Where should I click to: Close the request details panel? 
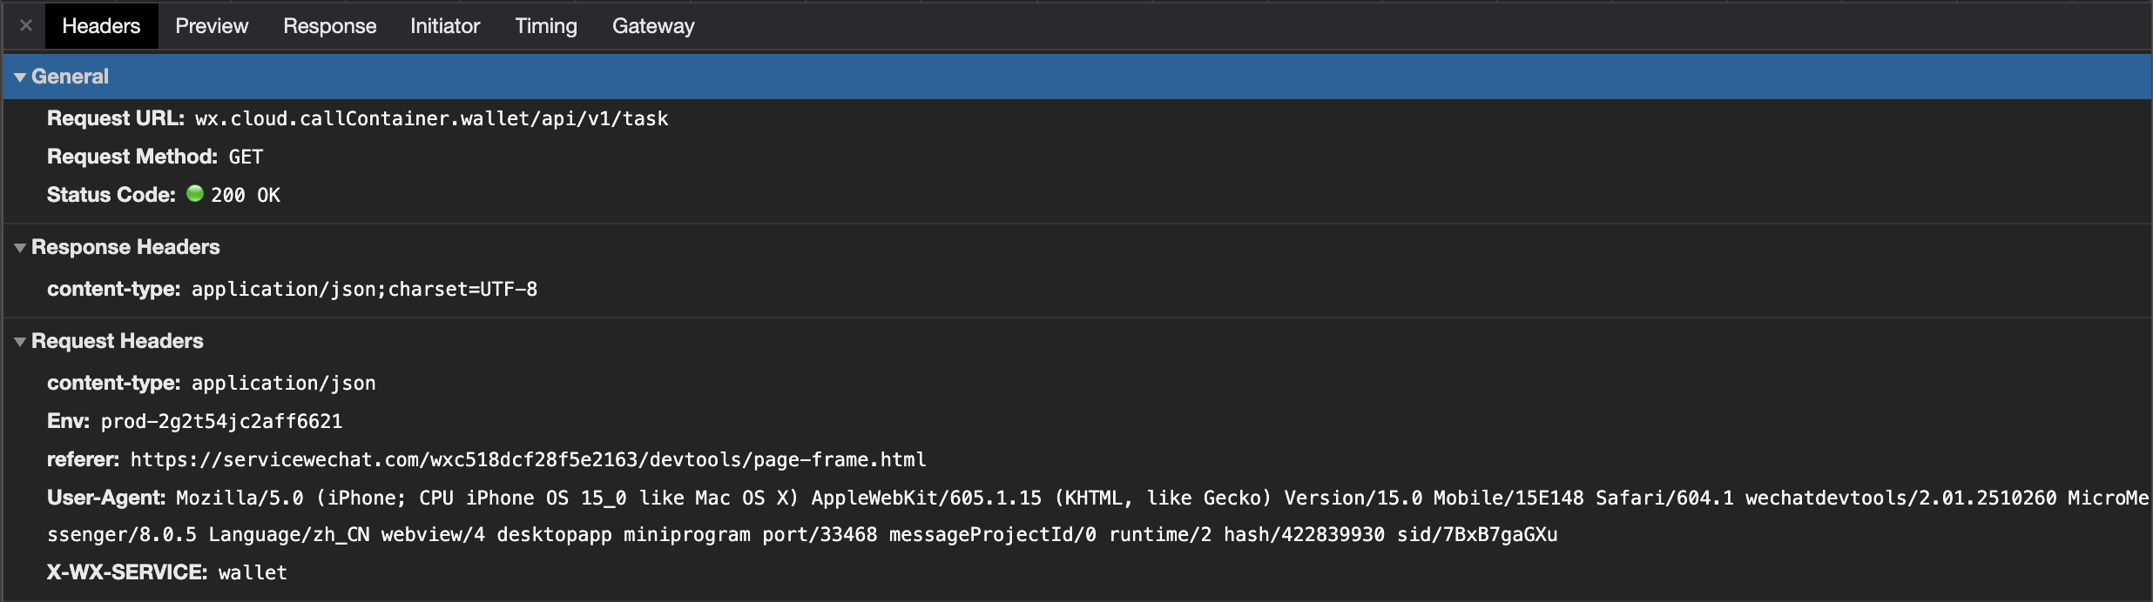(x=26, y=25)
